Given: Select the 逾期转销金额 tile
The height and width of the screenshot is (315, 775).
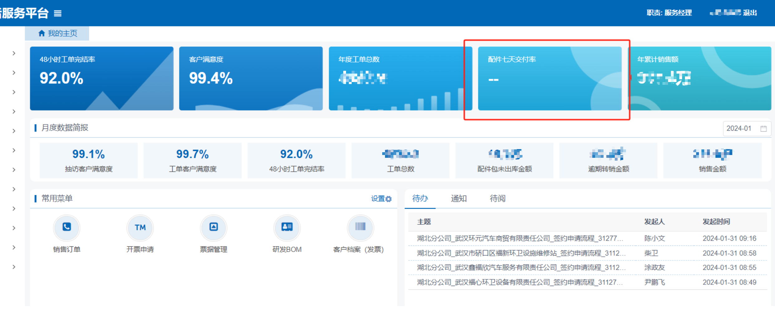Looking at the screenshot, I should (609, 160).
